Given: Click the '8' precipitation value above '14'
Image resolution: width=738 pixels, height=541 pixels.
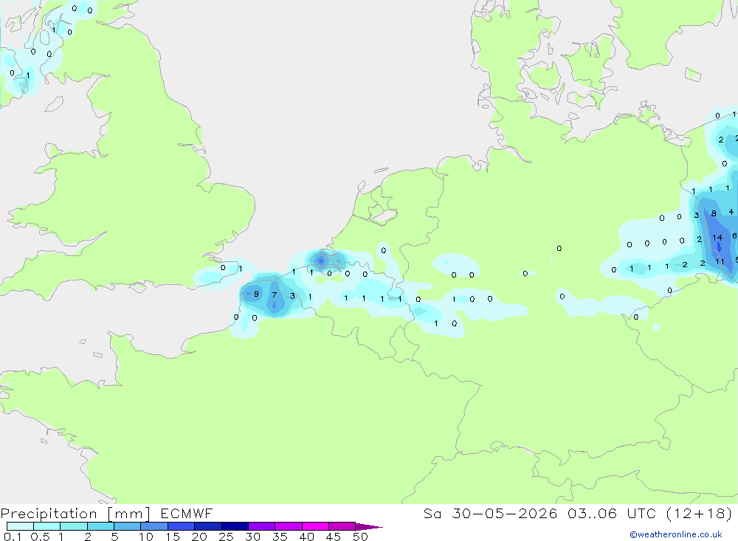Looking at the screenshot, I should coord(714,214).
